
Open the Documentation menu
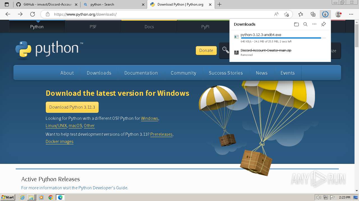[141, 73]
